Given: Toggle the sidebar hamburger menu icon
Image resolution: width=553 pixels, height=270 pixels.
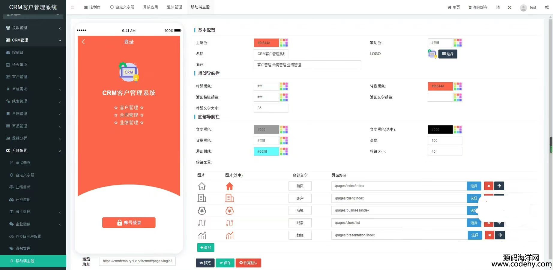Looking at the screenshot, I should [x=73, y=7].
